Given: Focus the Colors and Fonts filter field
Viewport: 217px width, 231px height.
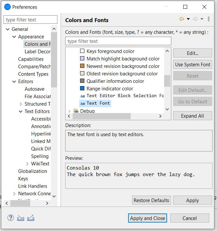Looking at the screenshot, I should click(x=118, y=41).
